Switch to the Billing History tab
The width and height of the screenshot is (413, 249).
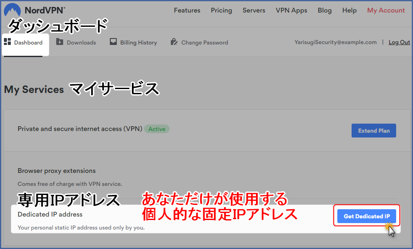[133, 42]
